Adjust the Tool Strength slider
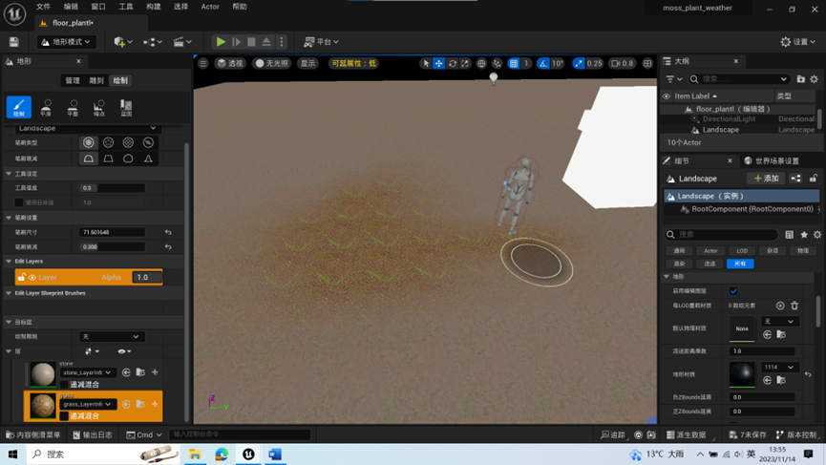Viewport: 826px width, 465px height. [x=113, y=188]
